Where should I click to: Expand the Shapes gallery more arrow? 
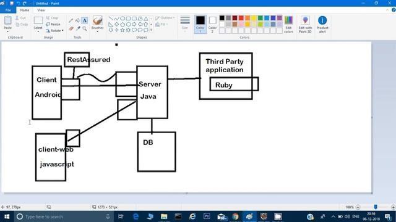(151, 30)
